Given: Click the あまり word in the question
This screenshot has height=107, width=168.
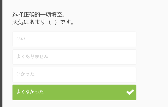Looking at the screenshot, I should [x=37, y=22].
